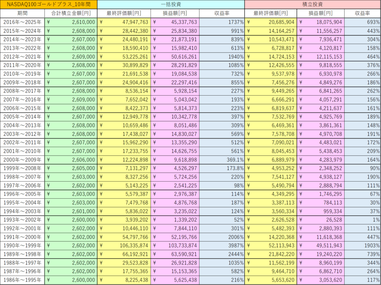Select the 積立投資 header cell
The height and width of the screenshot is (285, 381).
coord(313,4)
